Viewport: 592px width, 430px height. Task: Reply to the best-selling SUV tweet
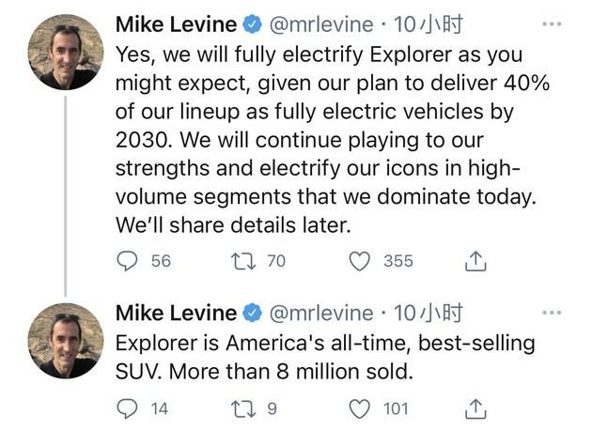tap(128, 408)
